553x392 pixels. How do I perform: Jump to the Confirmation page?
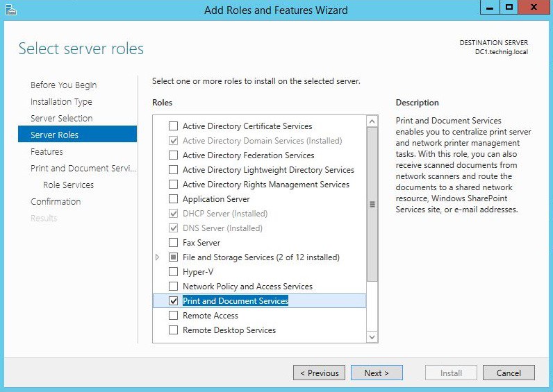(56, 201)
